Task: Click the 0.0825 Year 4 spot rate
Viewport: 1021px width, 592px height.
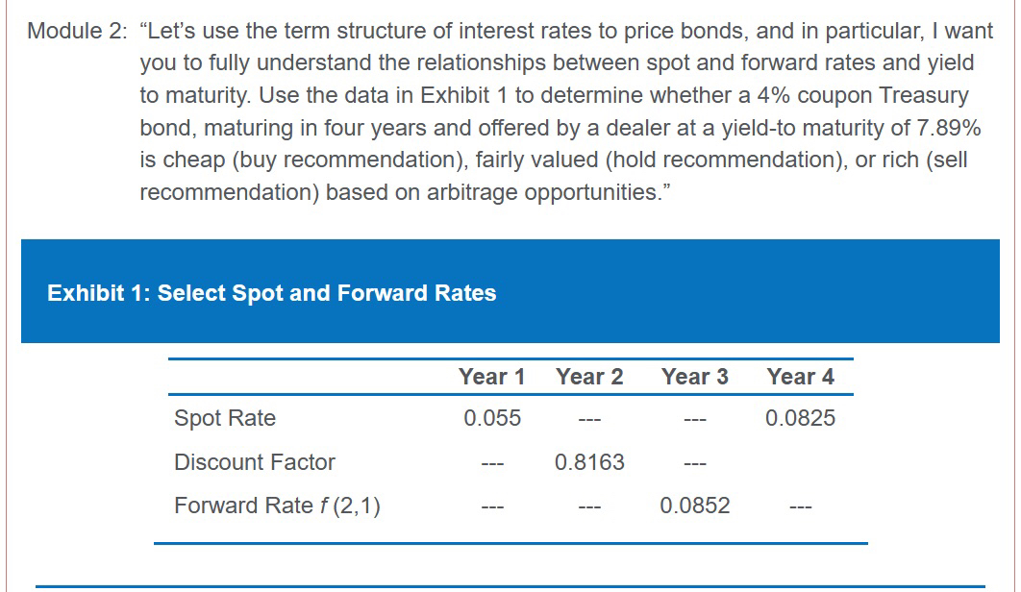Action: click(800, 418)
